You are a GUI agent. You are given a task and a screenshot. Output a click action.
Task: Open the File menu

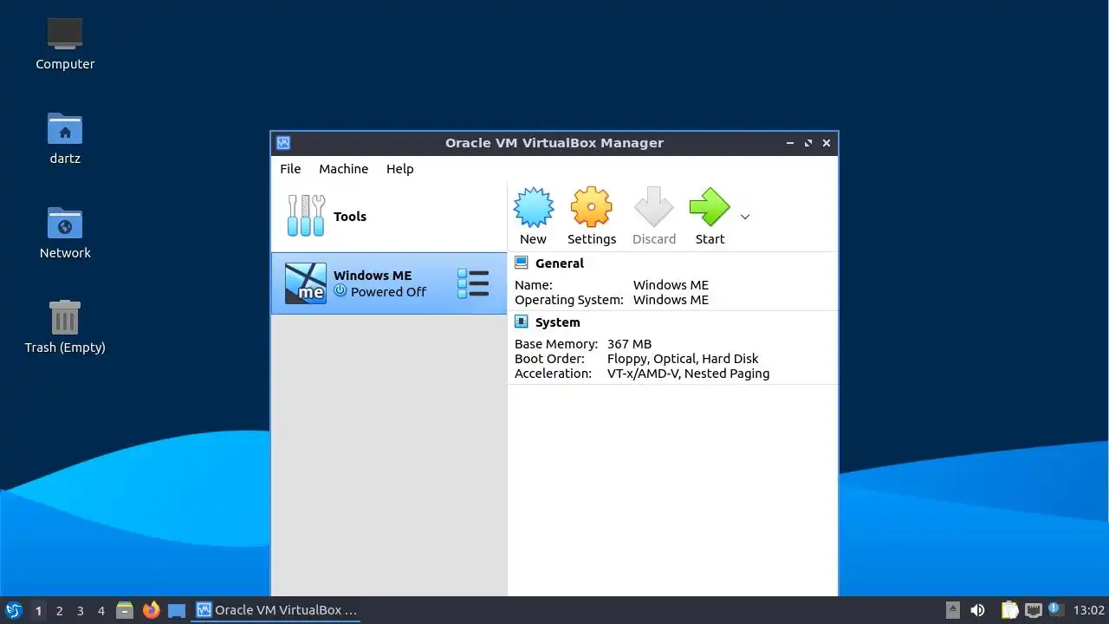coord(290,169)
